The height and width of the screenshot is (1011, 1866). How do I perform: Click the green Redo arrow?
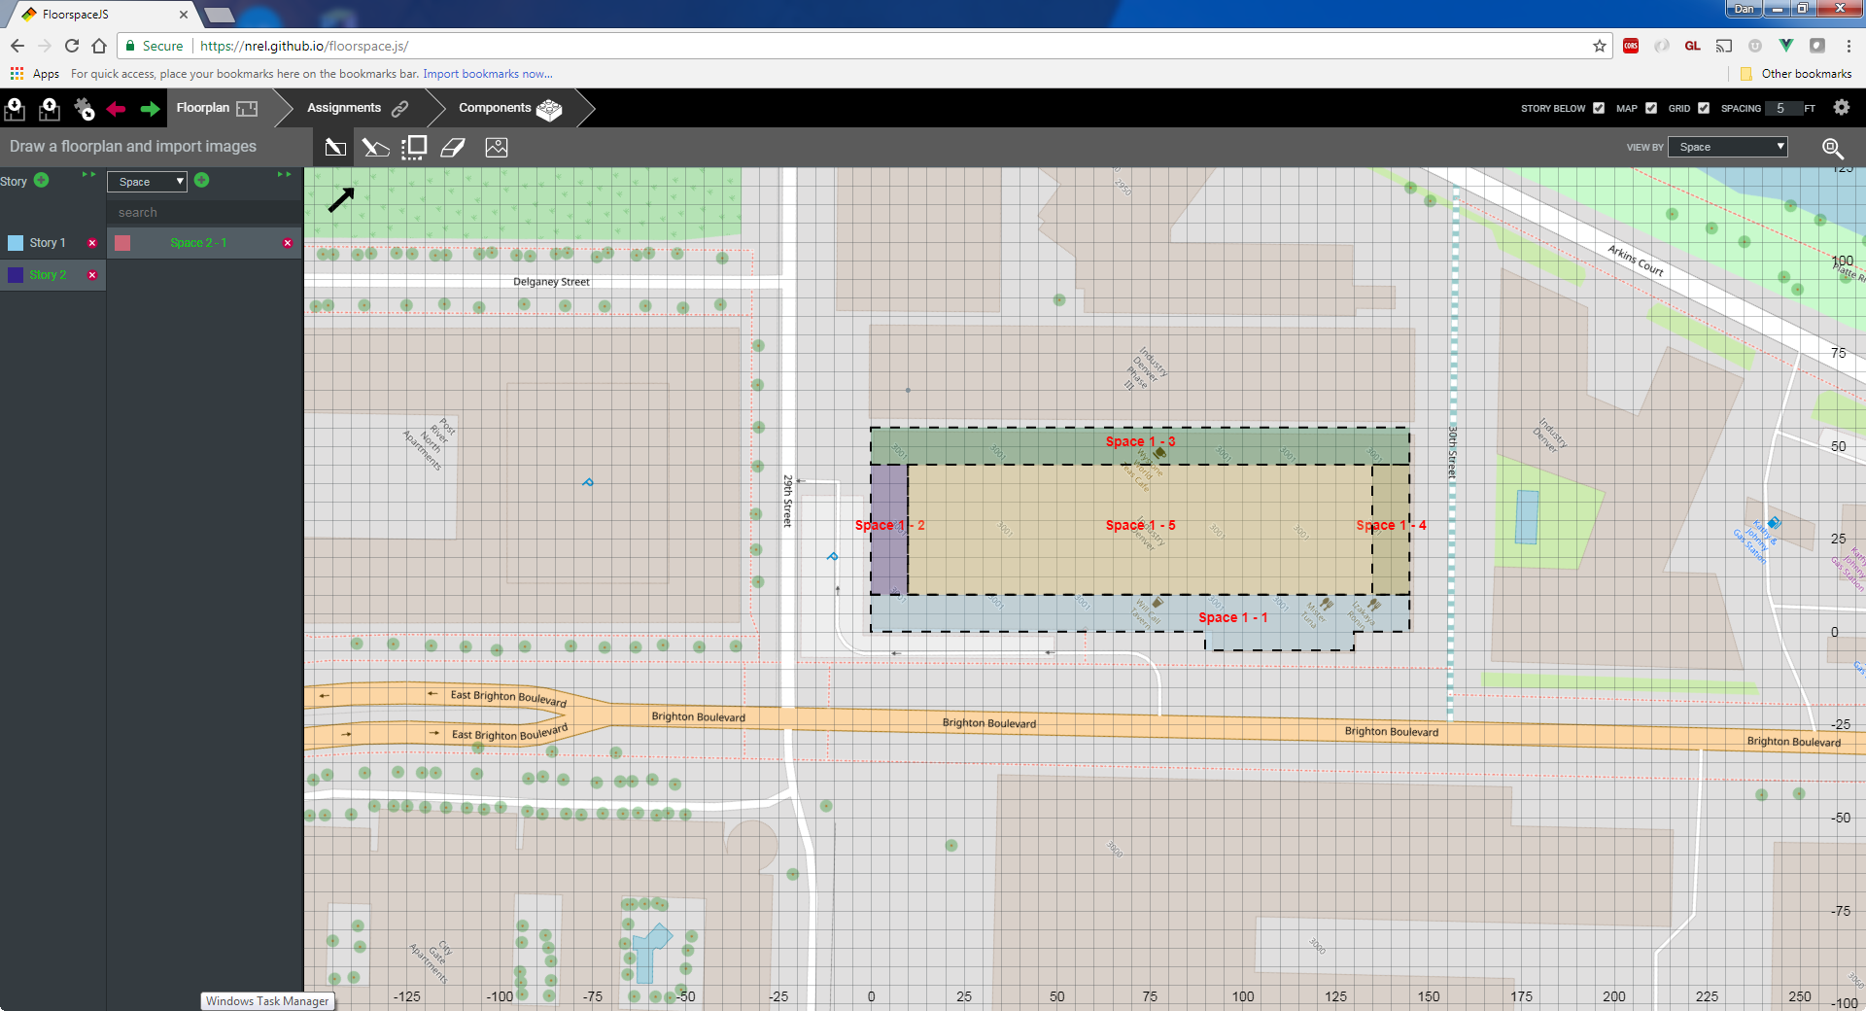[x=150, y=109]
